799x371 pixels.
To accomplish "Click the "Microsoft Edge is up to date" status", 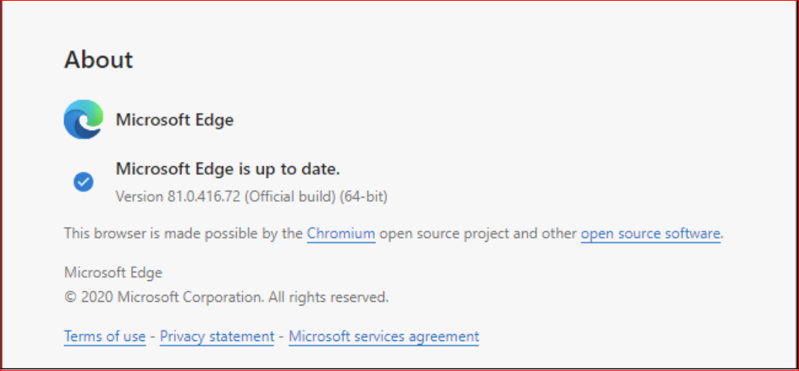I will click(x=228, y=168).
